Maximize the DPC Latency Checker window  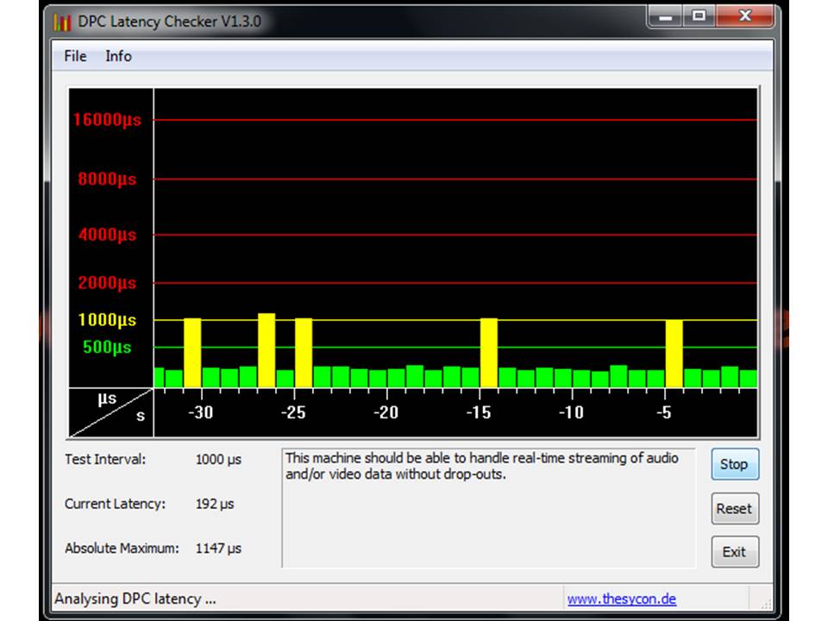point(699,16)
